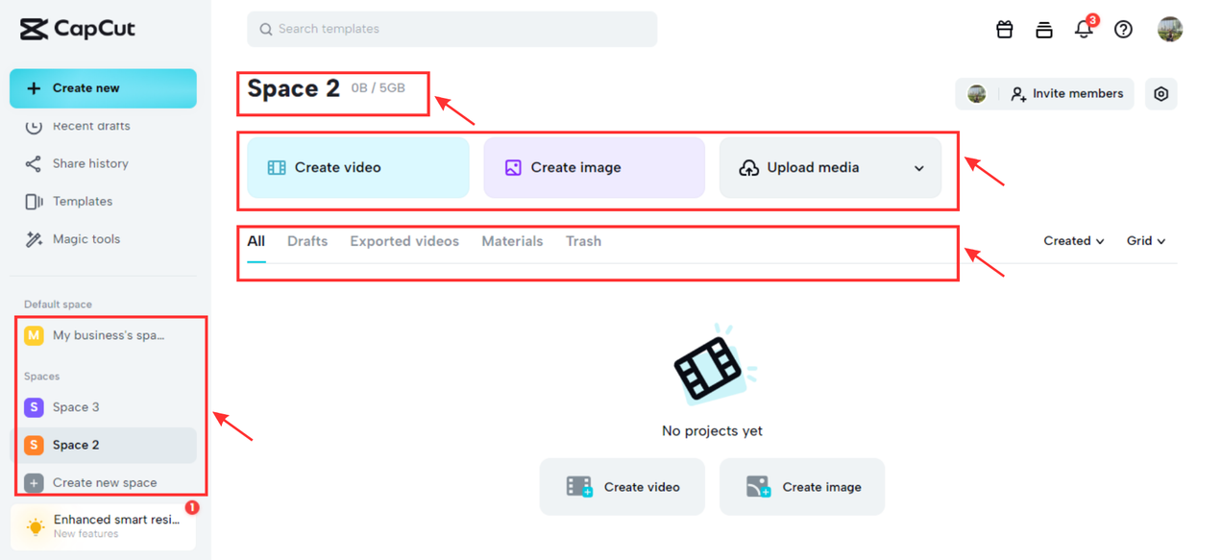
Task: Click the top Create image card
Action: 595,167
